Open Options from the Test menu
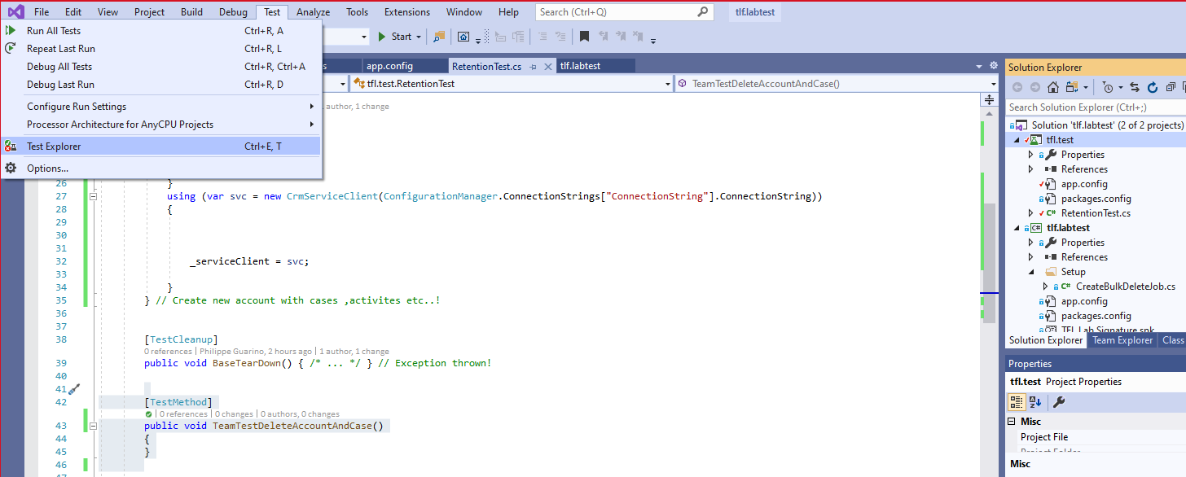This screenshot has width=1186, height=477. 162,168
